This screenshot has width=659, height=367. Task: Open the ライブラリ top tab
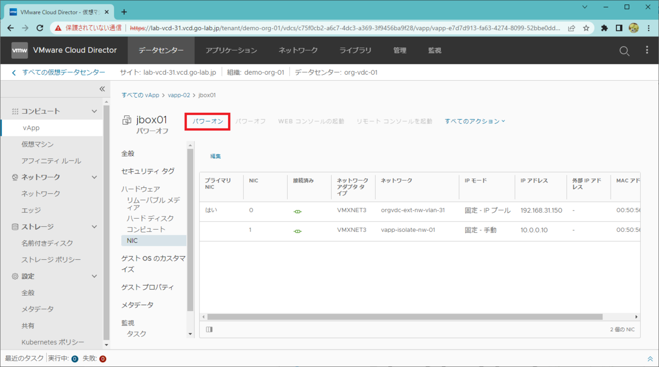[355, 51]
